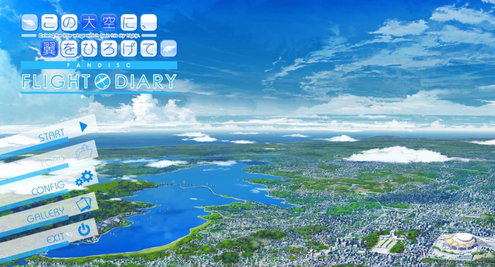The height and width of the screenshot is (267, 495).
Task: Click the 空 character tile in the title
Action: coord(109,23)
